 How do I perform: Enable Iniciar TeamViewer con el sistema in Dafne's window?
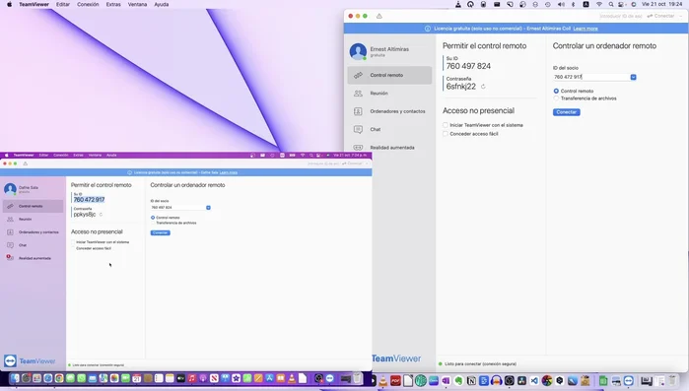click(x=73, y=242)
